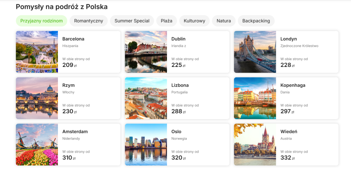Click the Oslo waterfront skyline image
Viewport: 351px width, 170px height.
(146, 144)
